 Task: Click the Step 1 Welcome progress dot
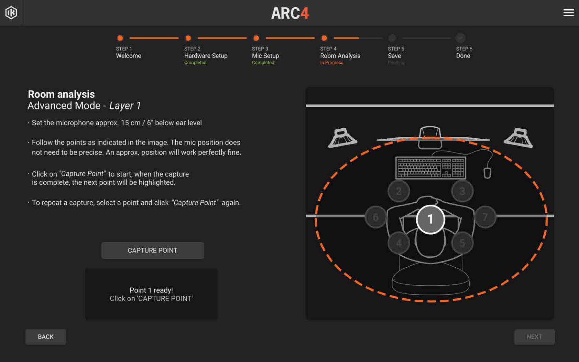[x=120, y=38]
